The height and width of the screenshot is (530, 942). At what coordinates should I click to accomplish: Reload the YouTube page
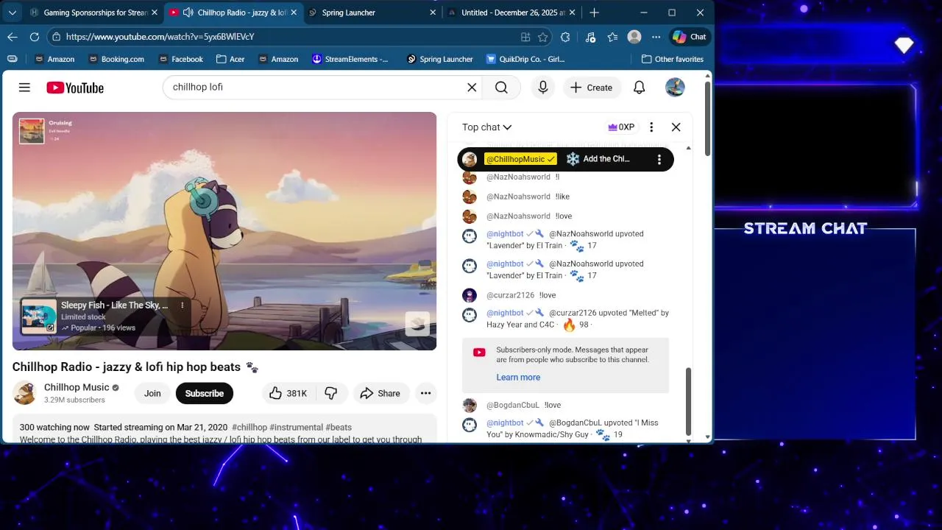coord(35,36)
